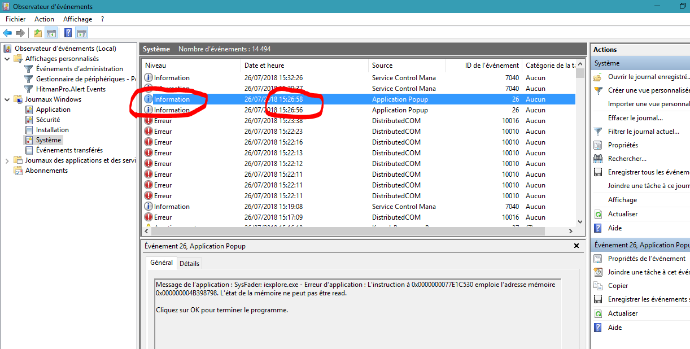Collapse the Système actions section header
Image resolution: width=690 pixels, height=349 pixels.
point(640,63)
